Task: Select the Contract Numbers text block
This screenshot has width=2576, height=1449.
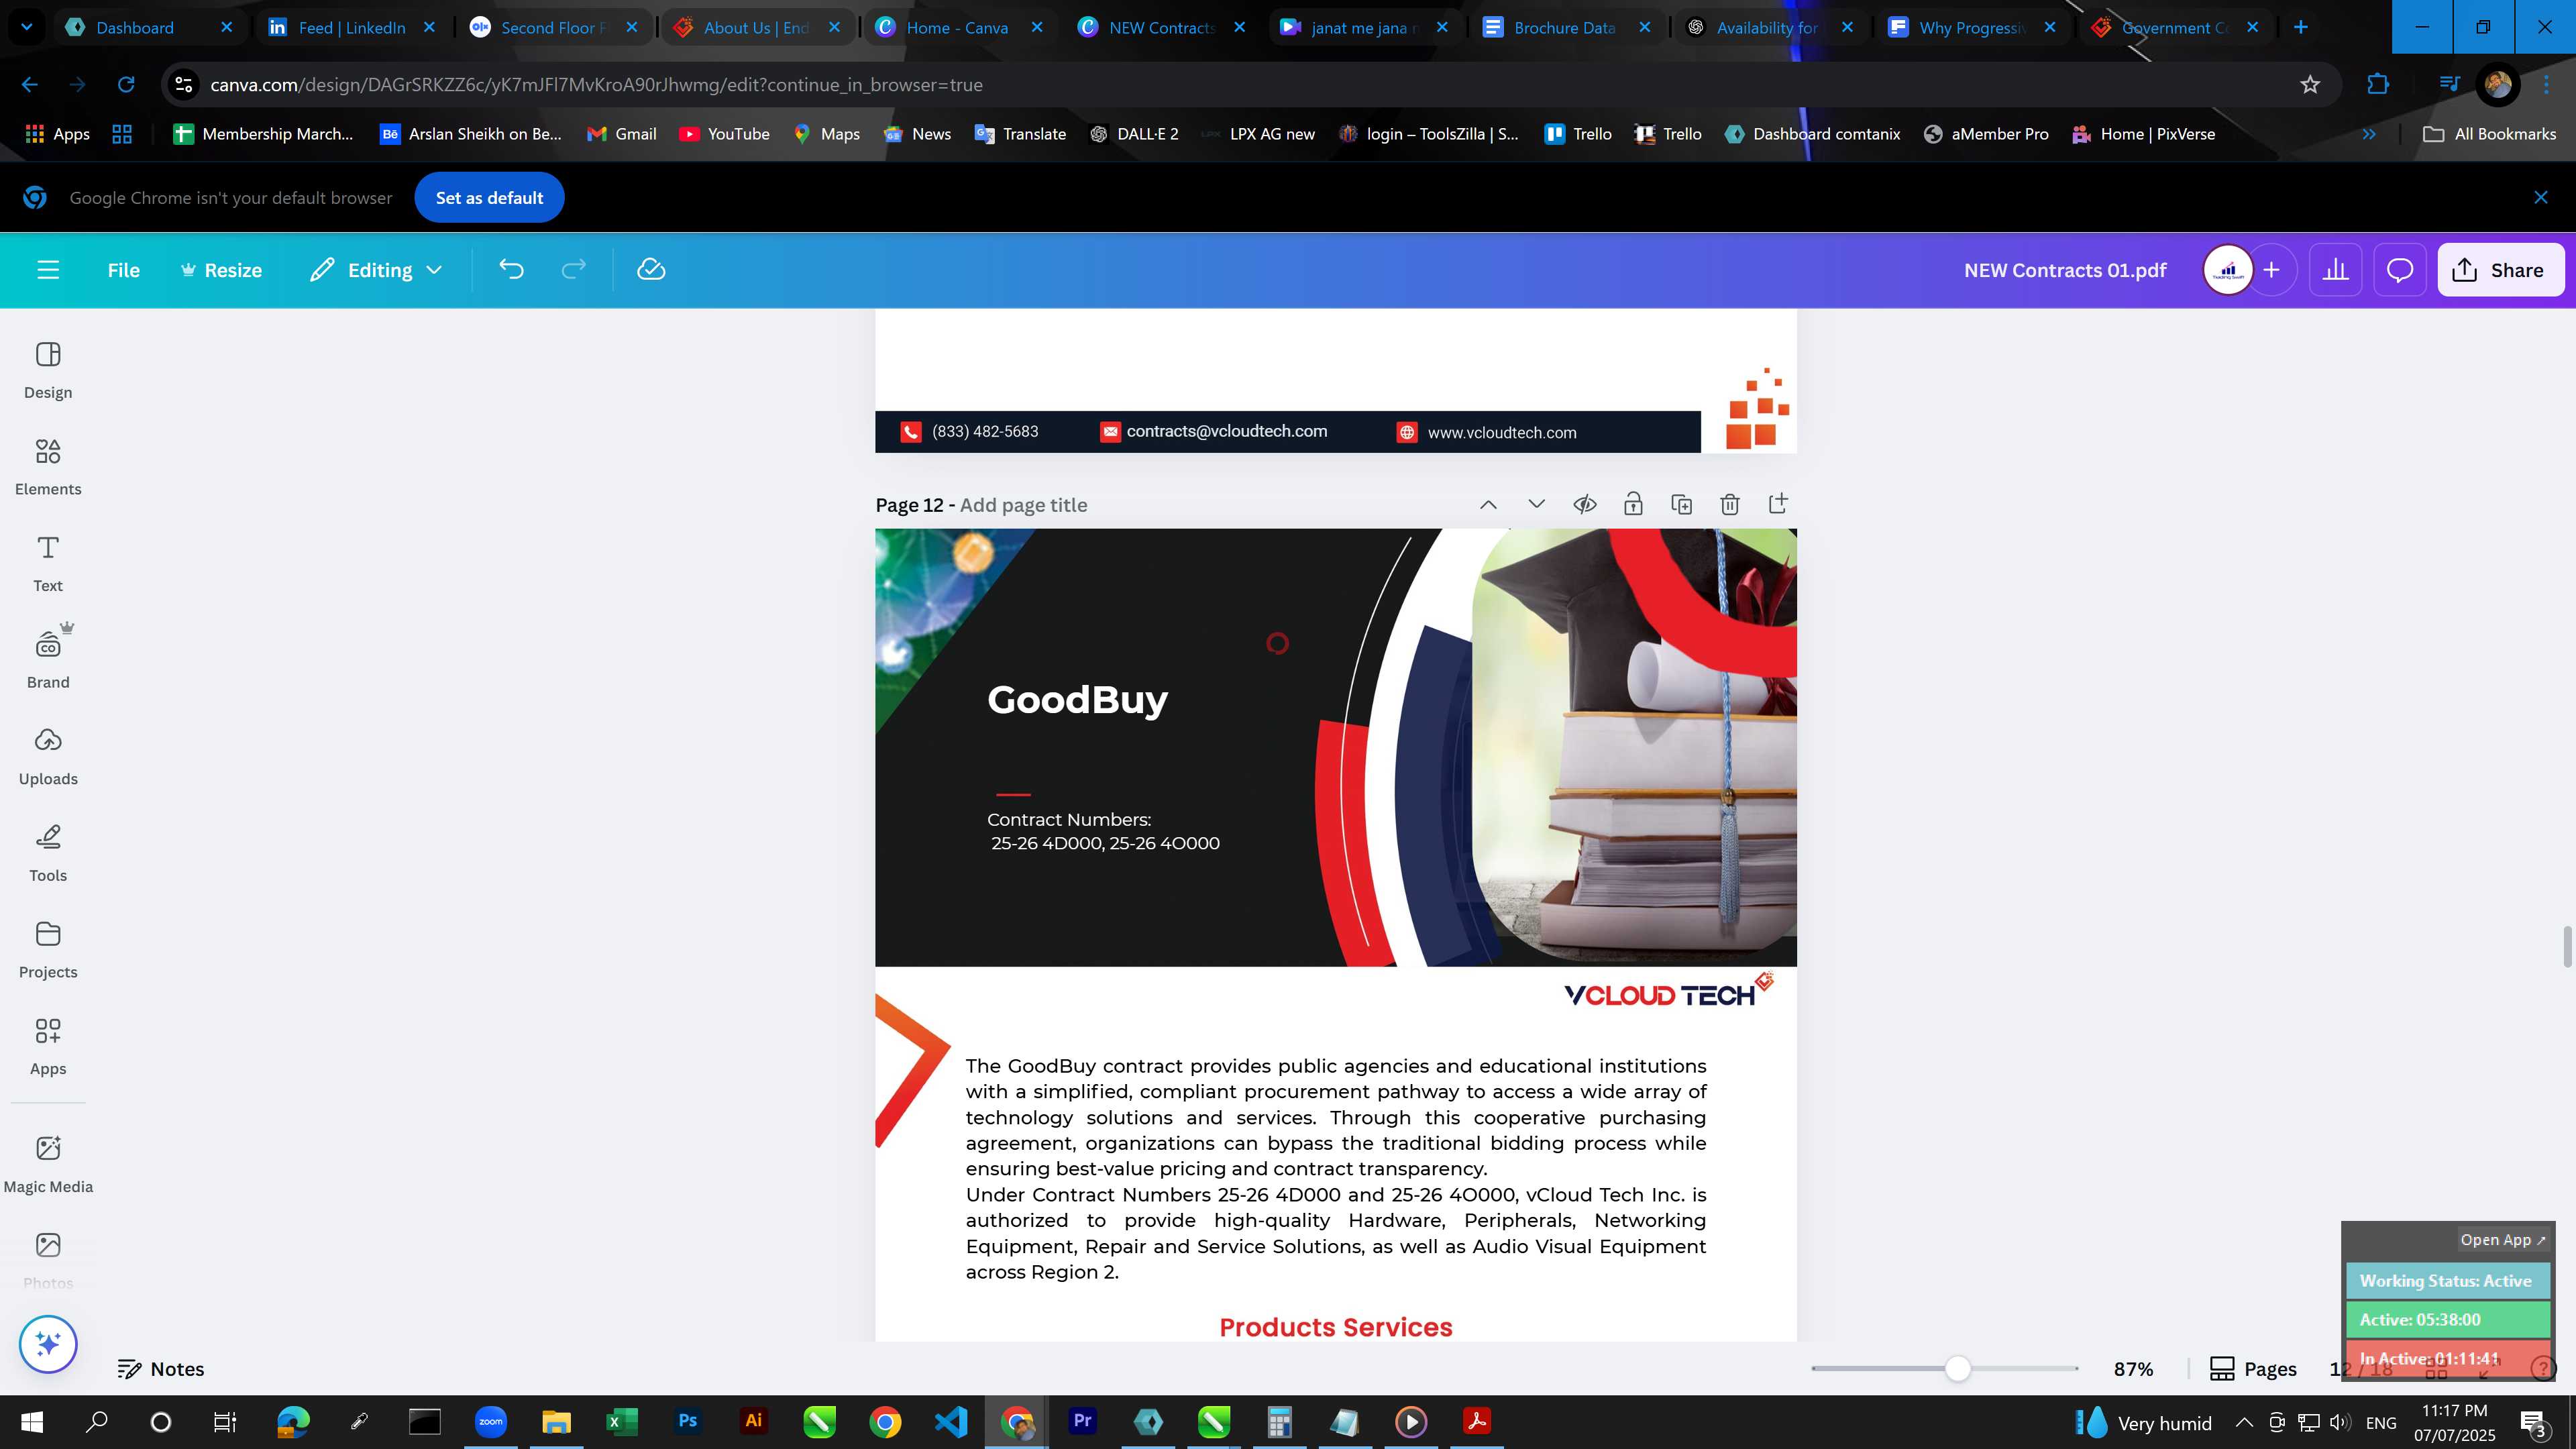Action: (x=1103, y=831)
